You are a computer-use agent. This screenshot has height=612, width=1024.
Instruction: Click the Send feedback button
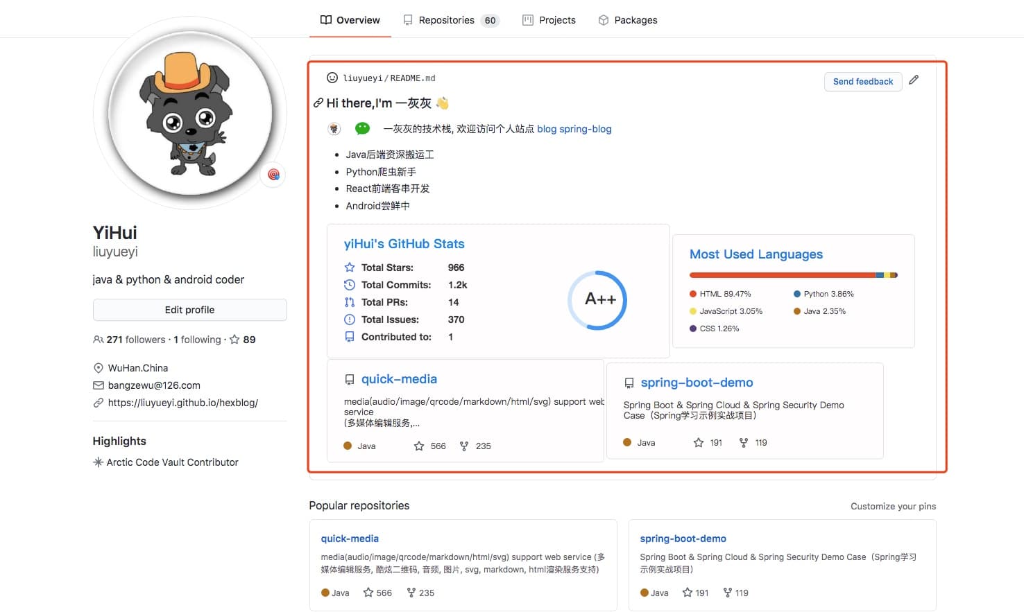click(863, 81)
